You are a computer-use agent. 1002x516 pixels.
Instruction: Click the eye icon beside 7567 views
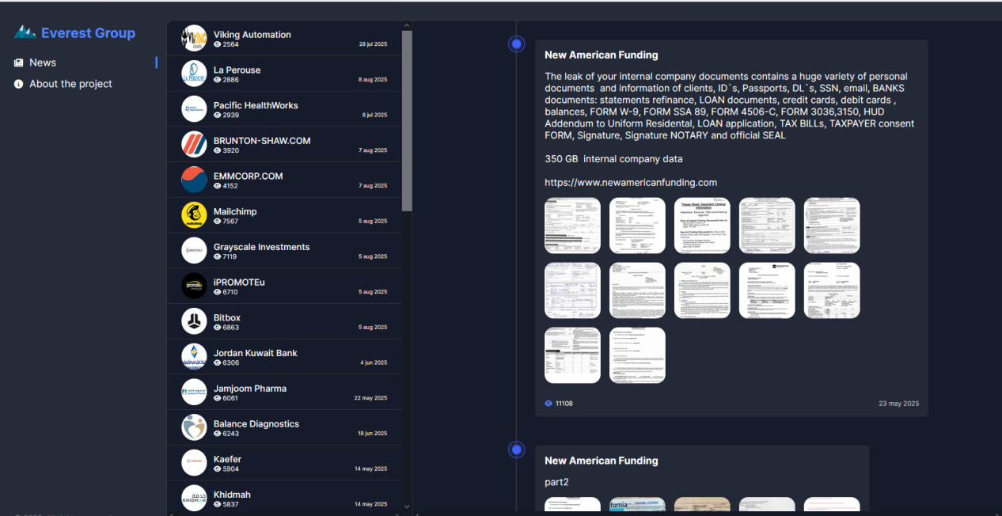point(218,222)
